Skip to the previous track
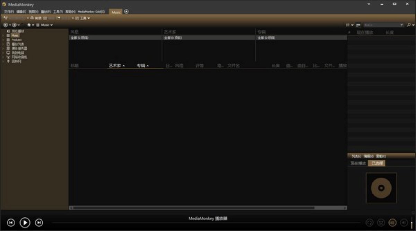The height and width of the screenshot is (231, 416). click(x=11, y=223)
